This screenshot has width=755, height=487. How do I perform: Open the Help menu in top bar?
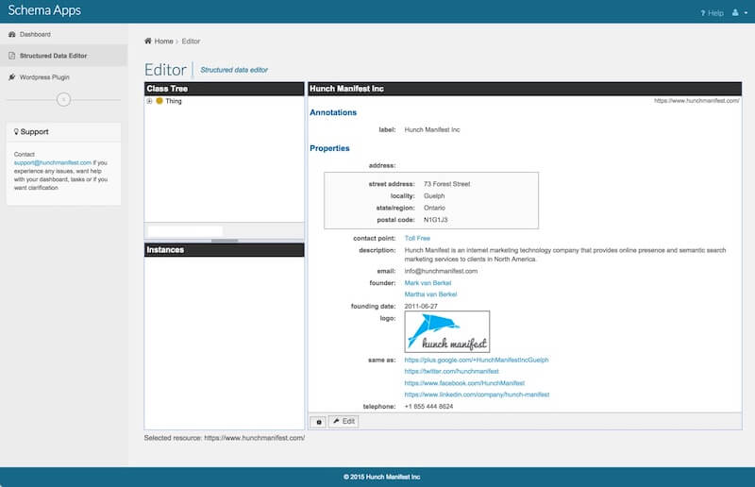713,13
